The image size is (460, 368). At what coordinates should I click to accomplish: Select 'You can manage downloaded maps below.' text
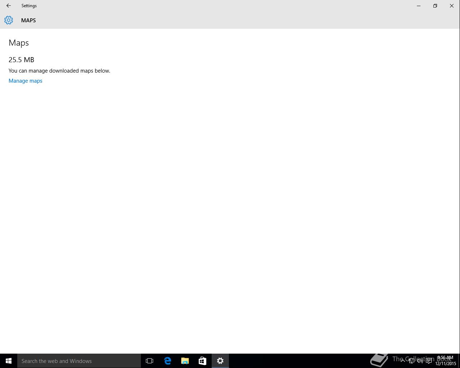point(59,71)
